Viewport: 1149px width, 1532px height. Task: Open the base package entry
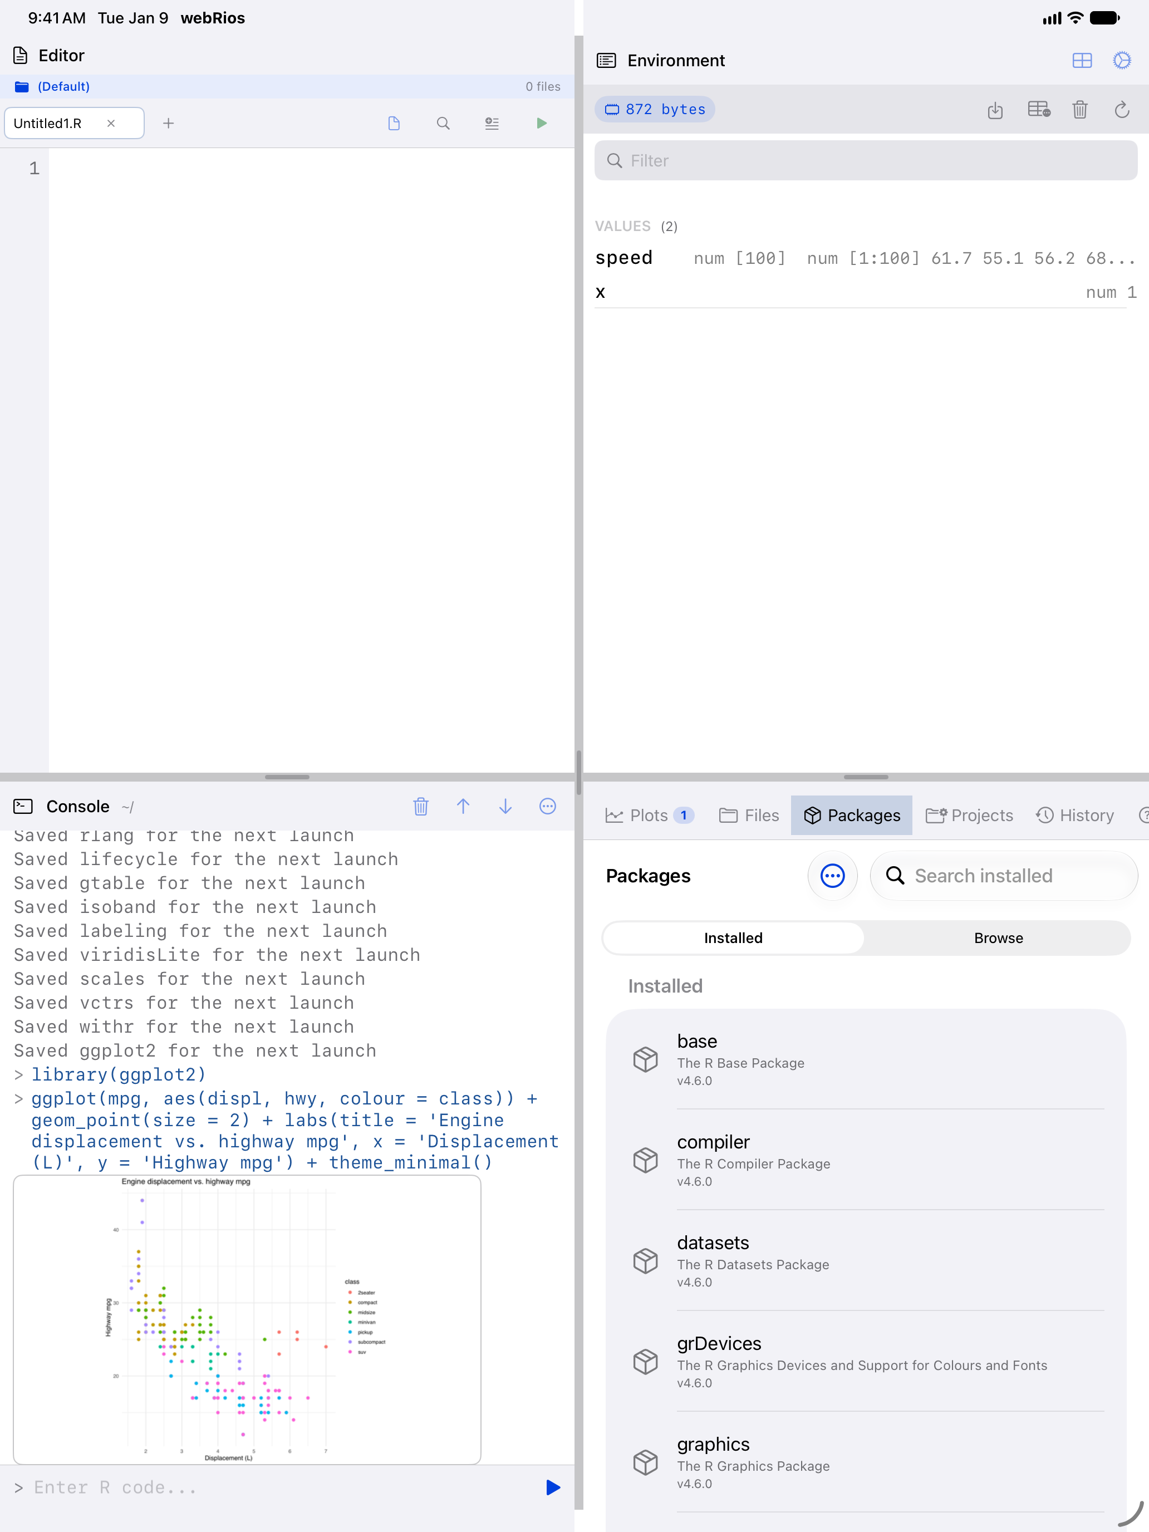coord(866,1060)
